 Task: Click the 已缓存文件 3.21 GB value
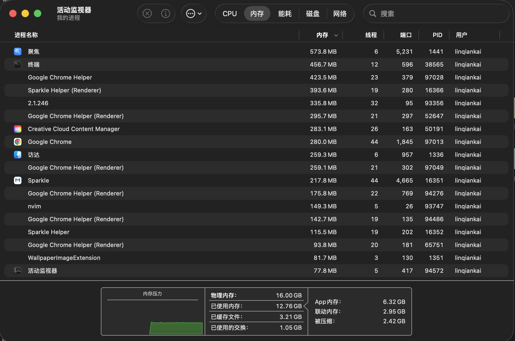point(290,317)
